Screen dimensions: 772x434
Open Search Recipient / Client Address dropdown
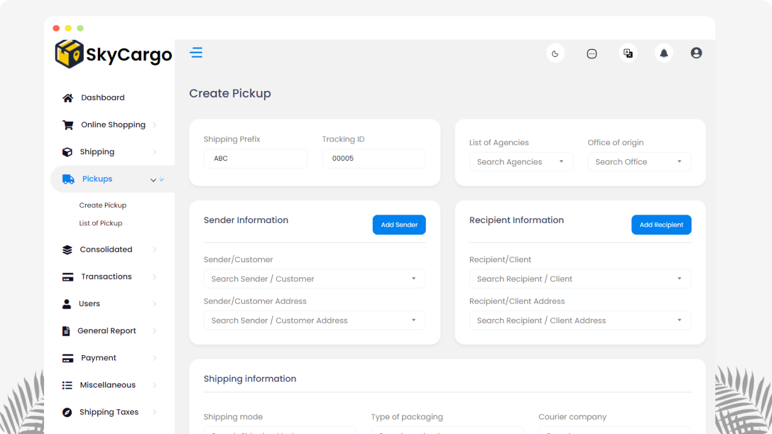click(580, 320)
